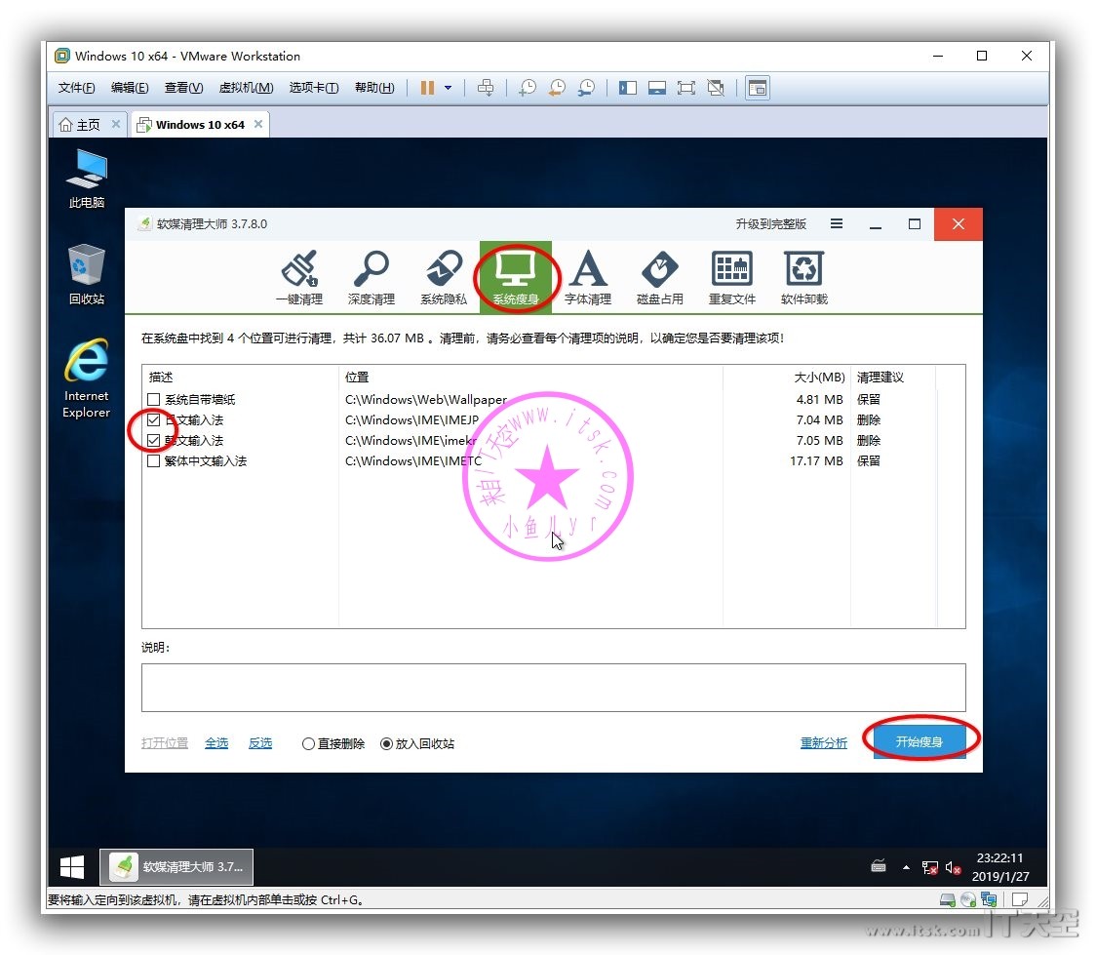
Task: Open 此电脑 desktop icon
Action: coord(87,179)
